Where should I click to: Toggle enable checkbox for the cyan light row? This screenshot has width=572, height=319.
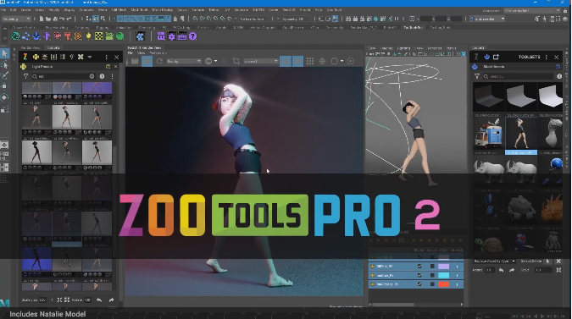pyautogui.click(x=419, y=275)
